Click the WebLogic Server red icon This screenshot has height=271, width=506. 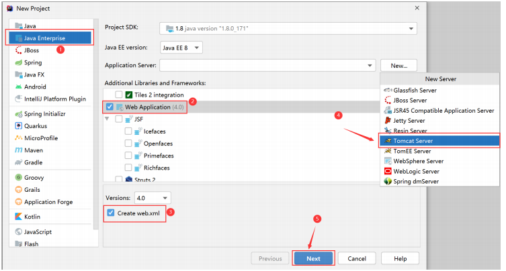388,171
